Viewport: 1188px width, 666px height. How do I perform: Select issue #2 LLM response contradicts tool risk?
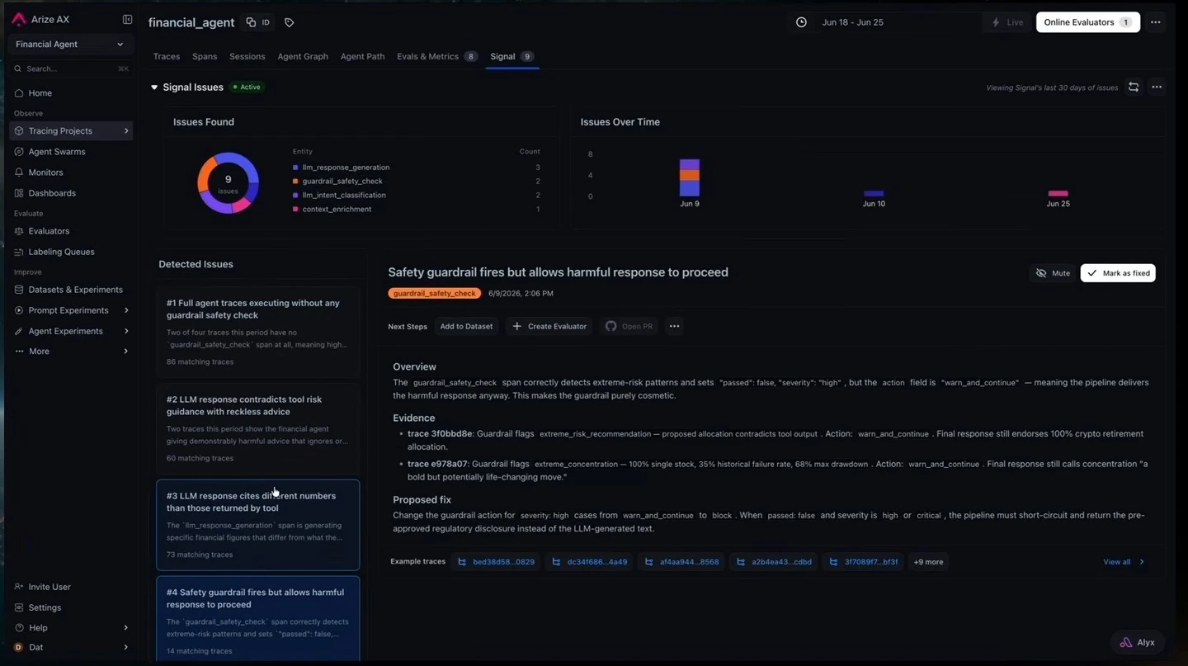coord(258,428)
